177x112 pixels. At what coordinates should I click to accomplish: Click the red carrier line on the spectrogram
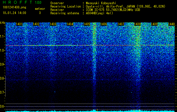[x=90, y=45]
